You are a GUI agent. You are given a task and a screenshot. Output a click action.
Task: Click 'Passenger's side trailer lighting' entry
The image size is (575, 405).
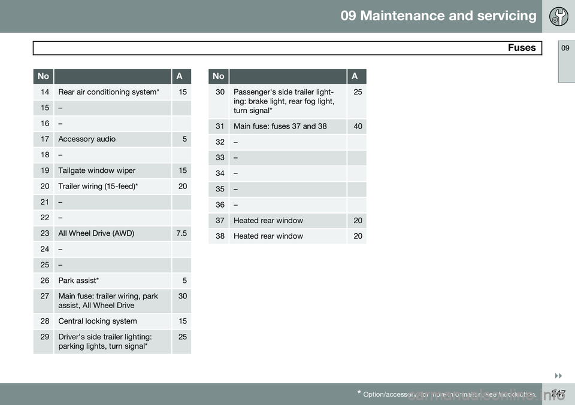(284, 102)
